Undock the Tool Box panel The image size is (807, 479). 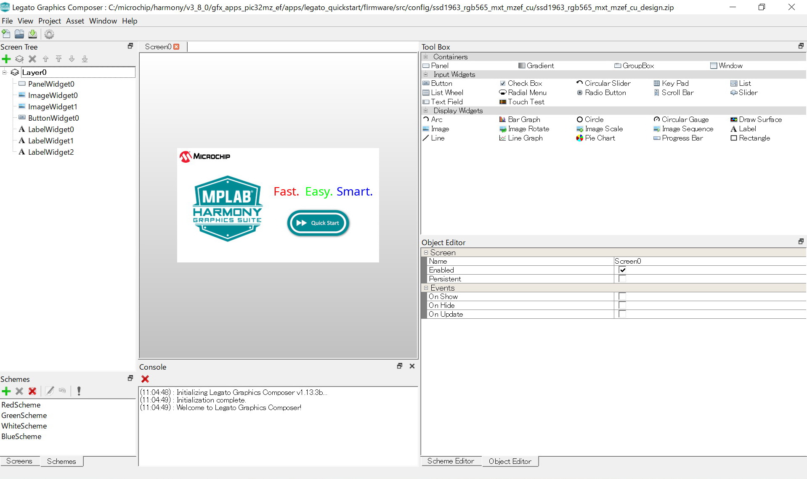(801, 46)
